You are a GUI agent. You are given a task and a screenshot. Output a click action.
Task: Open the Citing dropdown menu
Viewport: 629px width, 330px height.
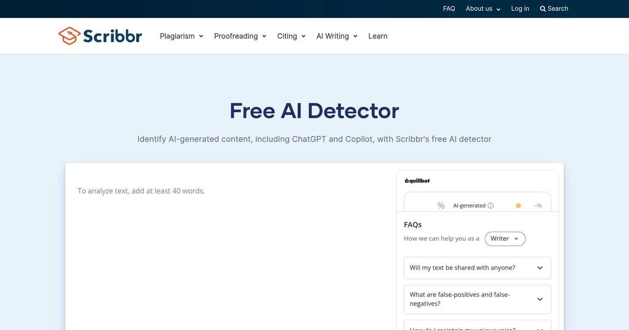coord(291,36)
